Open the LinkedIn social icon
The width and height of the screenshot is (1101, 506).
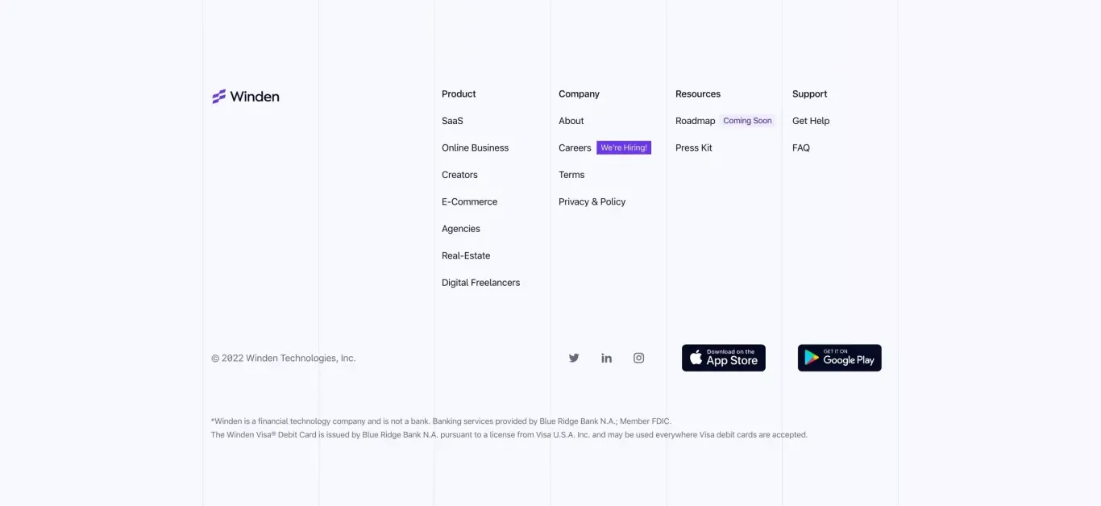point(606,358)
